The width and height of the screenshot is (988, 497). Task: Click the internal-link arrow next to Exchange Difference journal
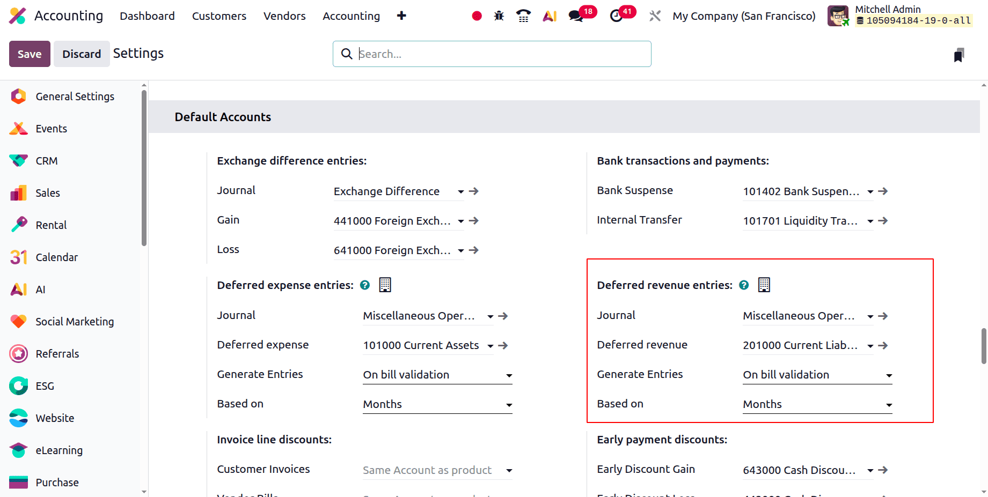point(473,191)
